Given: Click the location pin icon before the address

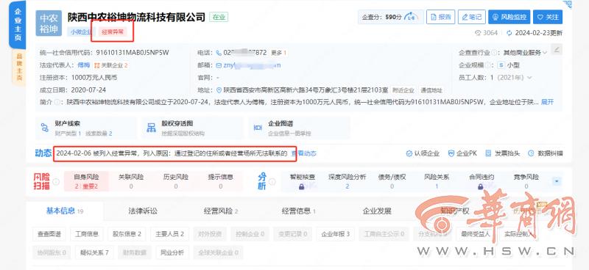Looking at the screenshot, I should coord(219,90).
